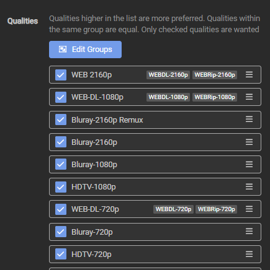
Task: Toggle the Bluray-2160p quality checkbox
Action: tap(61, 142)
